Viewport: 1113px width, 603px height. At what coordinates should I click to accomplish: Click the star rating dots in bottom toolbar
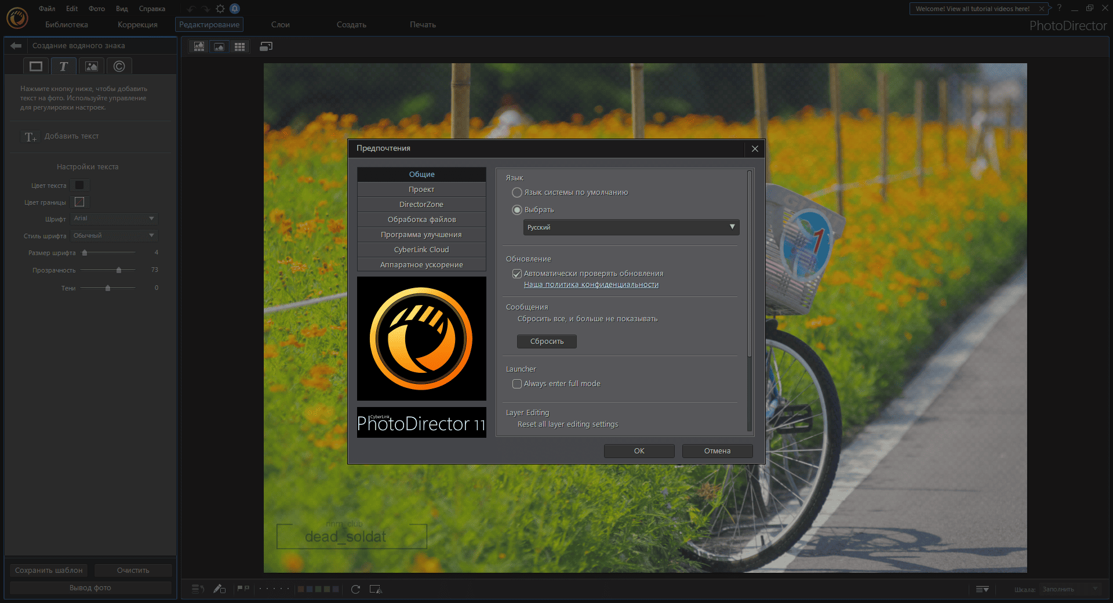point(274,589)
